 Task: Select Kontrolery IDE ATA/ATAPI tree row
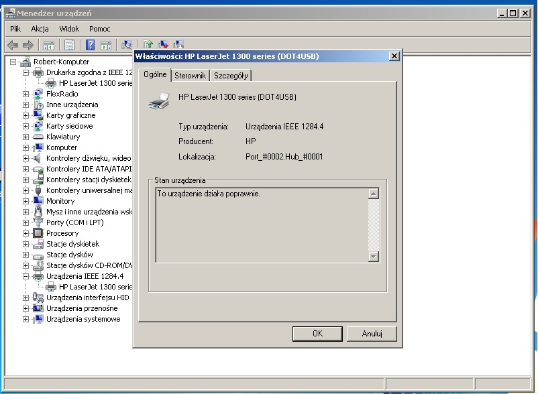click(89, 169)
